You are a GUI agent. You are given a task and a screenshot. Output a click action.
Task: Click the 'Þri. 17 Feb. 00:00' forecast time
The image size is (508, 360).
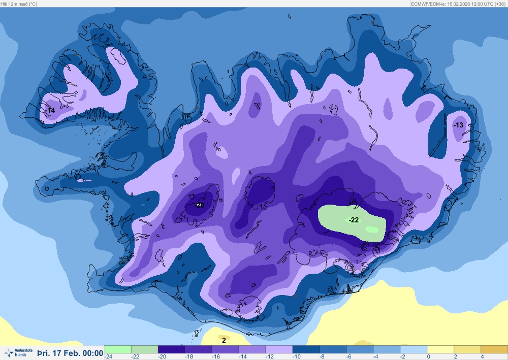[x=70, y=353]
